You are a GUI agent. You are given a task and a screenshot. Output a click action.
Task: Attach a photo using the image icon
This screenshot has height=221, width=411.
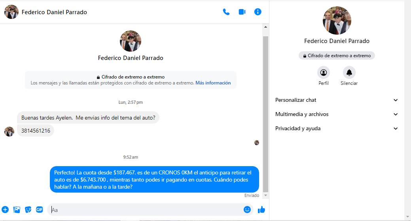[17, 210]
